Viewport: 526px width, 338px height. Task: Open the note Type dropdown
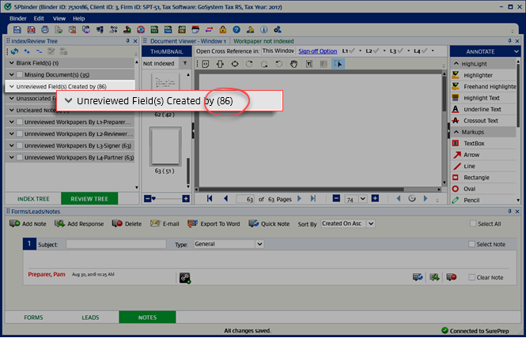coord(228,245)
